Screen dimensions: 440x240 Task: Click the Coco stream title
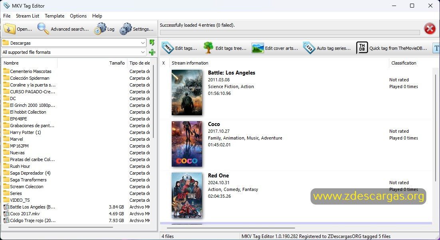tap(214, 124)
